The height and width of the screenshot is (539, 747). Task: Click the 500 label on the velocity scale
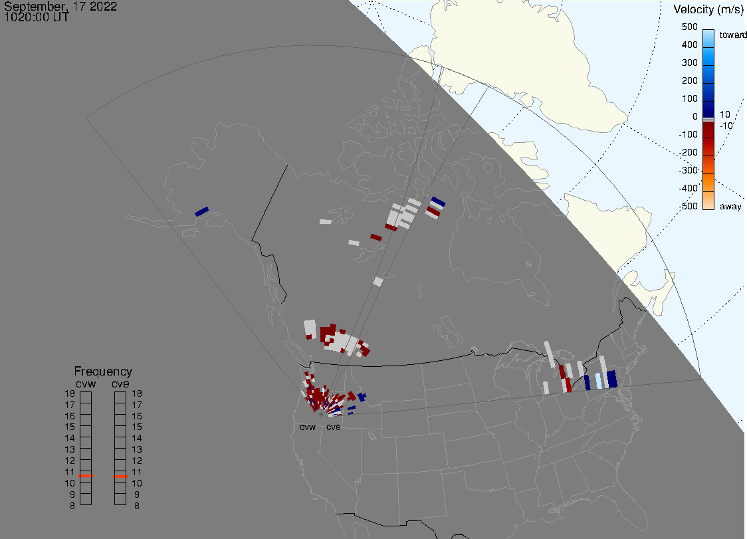pos(689,27)
